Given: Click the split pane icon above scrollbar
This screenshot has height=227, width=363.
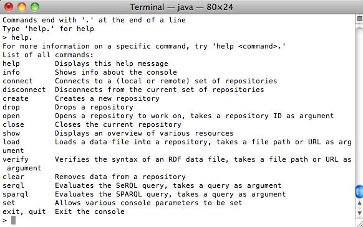Looking at the screenshot, I should [x=359, y=19].
